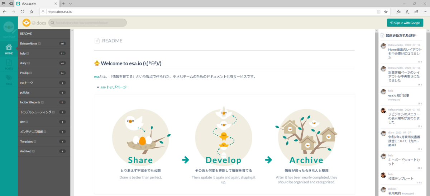The image size is (430, 196).
Task: Open esa.io 紹介記事 post
Action: pos(399,95)
